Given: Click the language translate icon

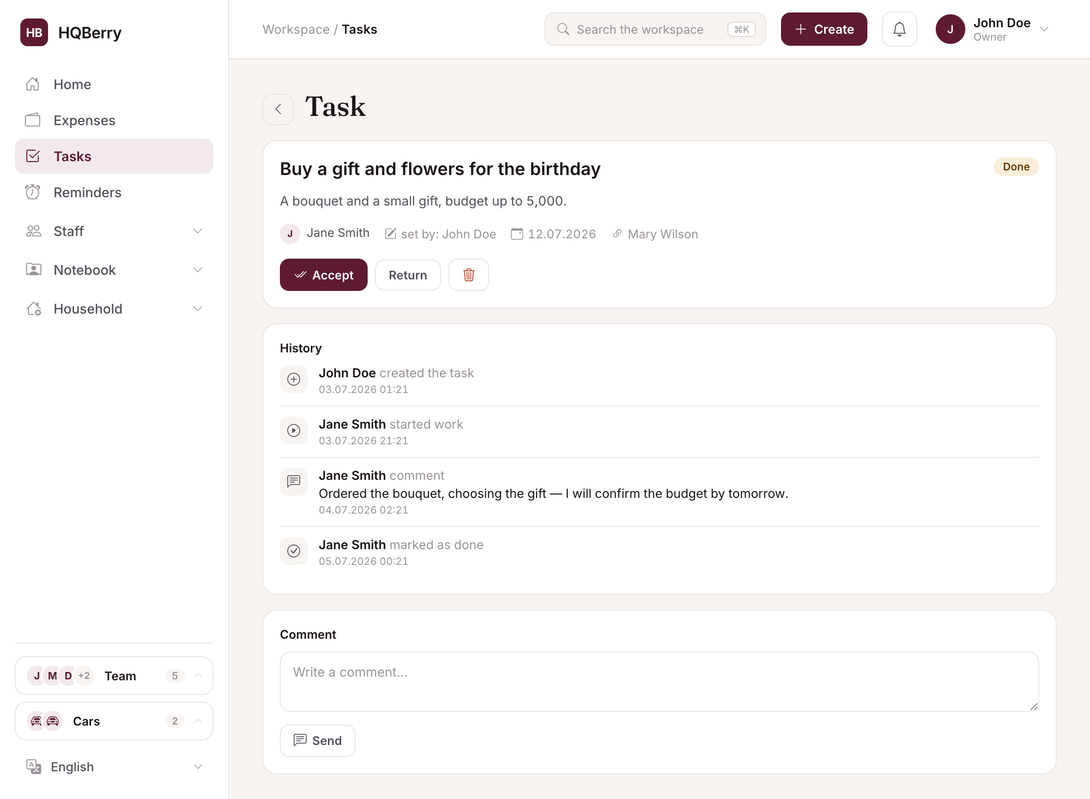Looking at the screenshot, I should coord(33,767).
